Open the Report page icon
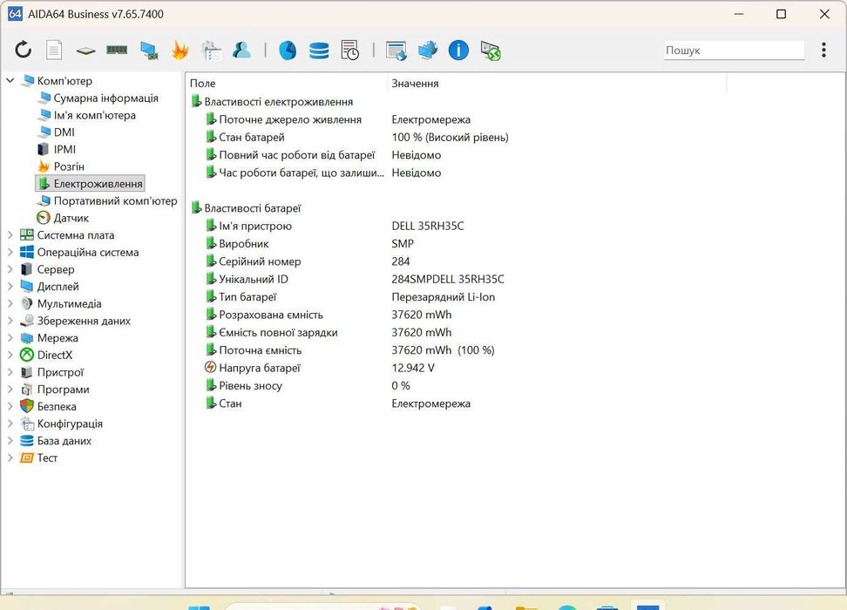847x610 pixels. (54, 51)
